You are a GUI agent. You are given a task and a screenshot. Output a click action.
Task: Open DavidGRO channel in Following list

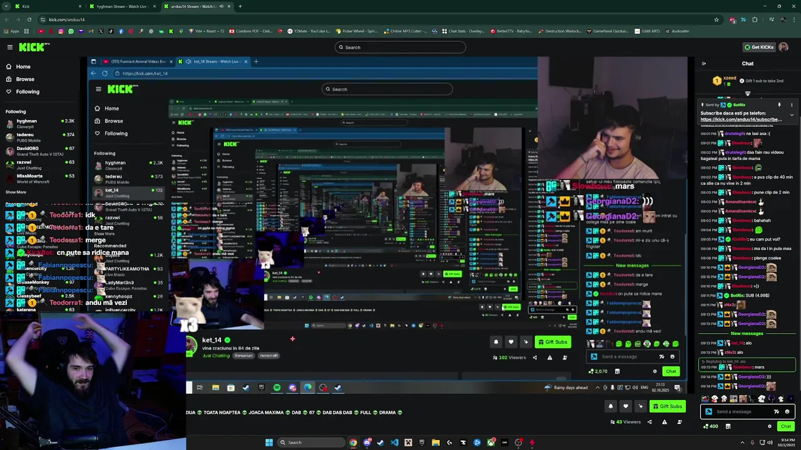tap(40, 151)
